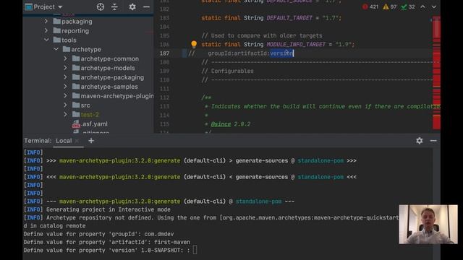
Task: Collapse the tools folder
Action: point(46,40)
